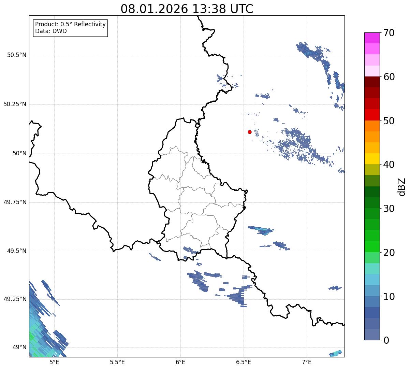Click the 5.5°E longitude label
The width and height of the screenshot is (410, 369).
point(117,362)
